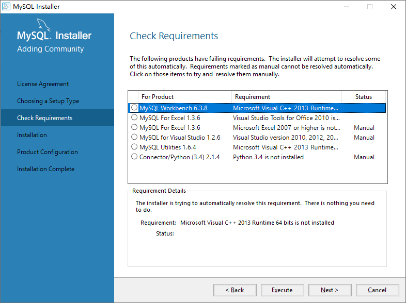
Task: Click the MySQL Installer title bar icon
Action: coord(6,7)
